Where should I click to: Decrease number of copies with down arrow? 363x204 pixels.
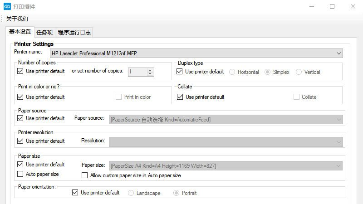(150, 73)
